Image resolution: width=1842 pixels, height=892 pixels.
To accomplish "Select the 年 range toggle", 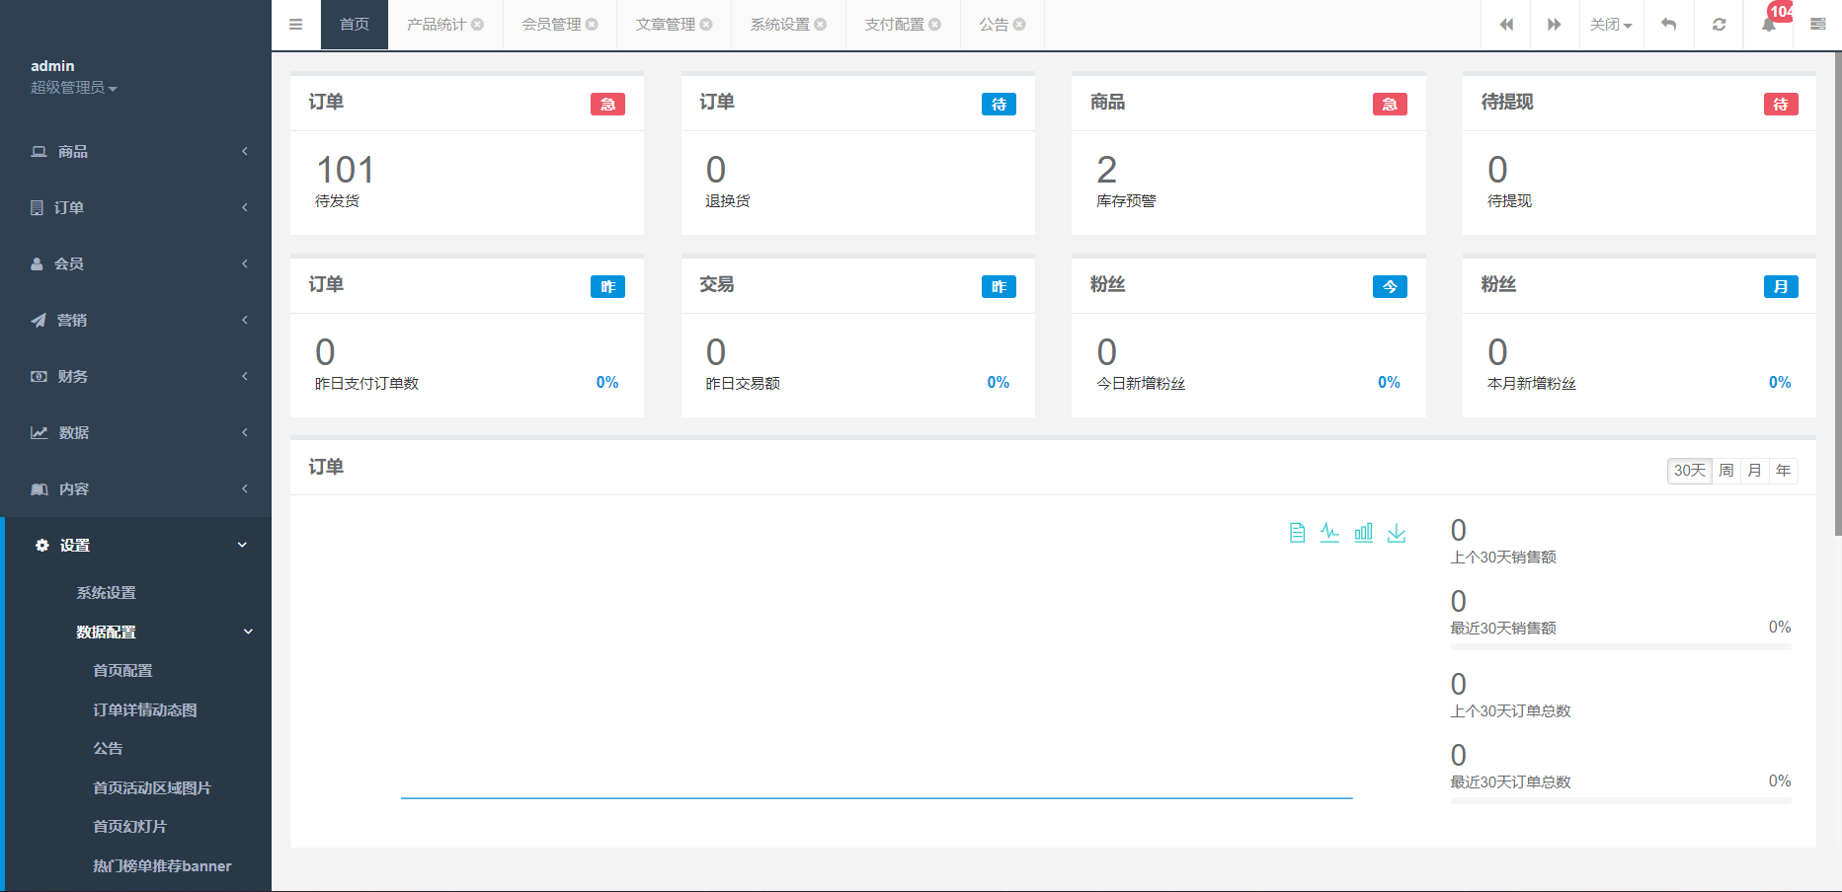I will pyautogui.click(x=1783, y=471).
